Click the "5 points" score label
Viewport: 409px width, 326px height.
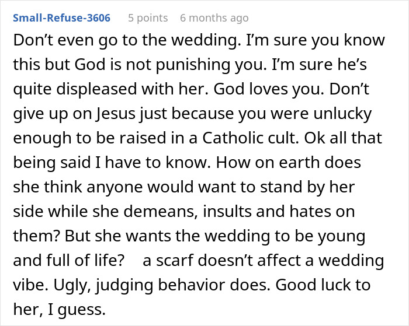click(148, 18)
